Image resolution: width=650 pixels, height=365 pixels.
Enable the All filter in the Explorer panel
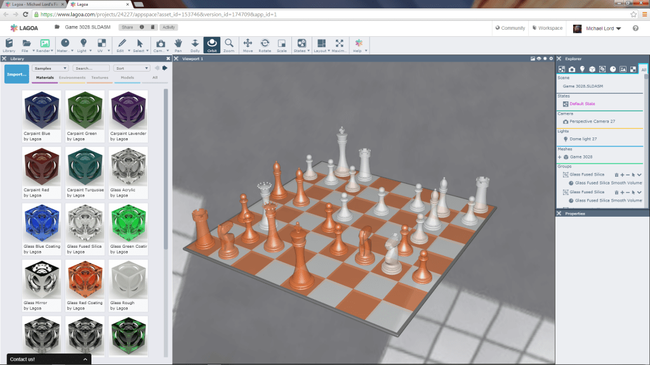click(x=644, y=68)
